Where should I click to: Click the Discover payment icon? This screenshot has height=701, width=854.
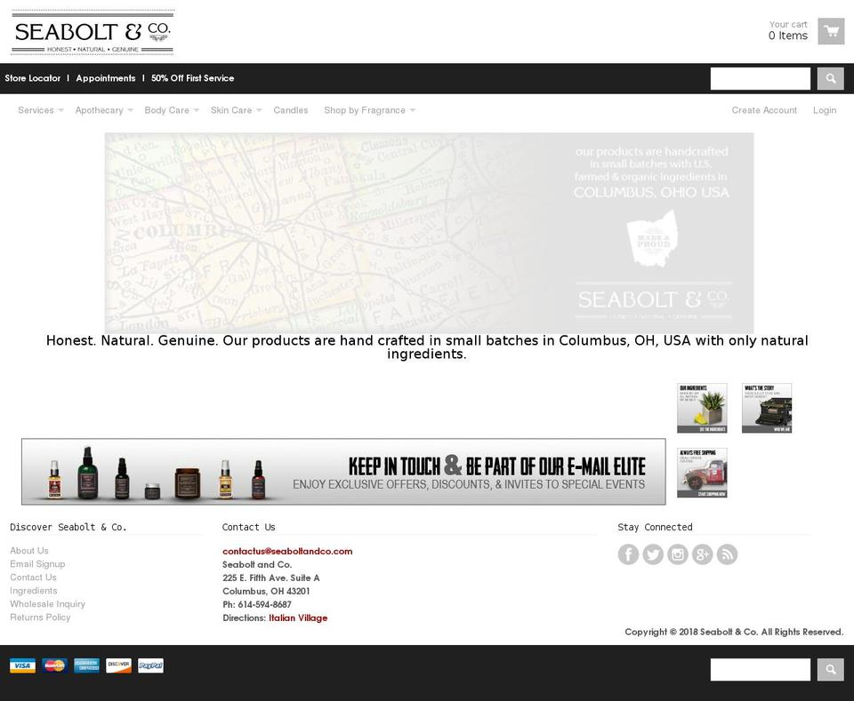click(x=118, y=665)
